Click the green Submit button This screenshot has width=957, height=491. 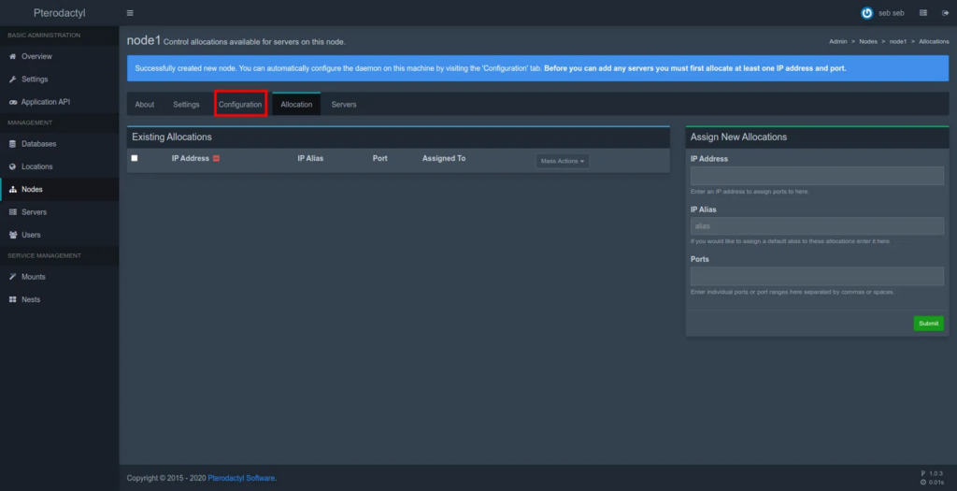(x=928, y=324)
